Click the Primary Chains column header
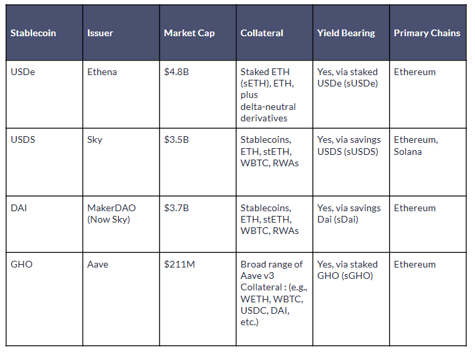The width and height of the screenshot is (475, 354). coord(427,33)
